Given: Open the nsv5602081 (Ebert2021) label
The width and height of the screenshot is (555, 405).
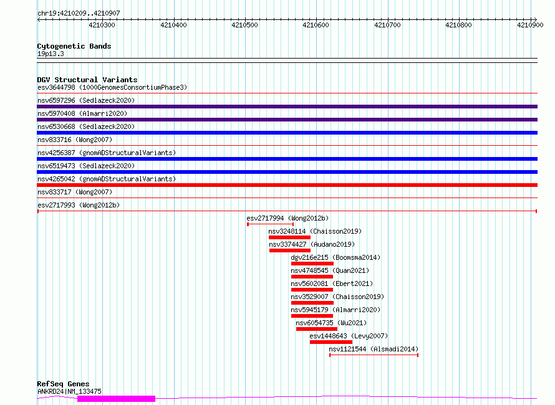Looking at the screenshot, I should tap(332, 283).
